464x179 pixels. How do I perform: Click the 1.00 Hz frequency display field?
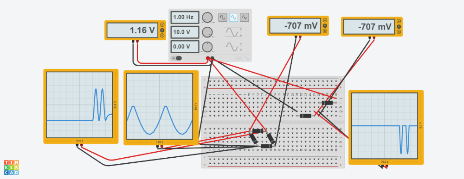tap(185, 18)
